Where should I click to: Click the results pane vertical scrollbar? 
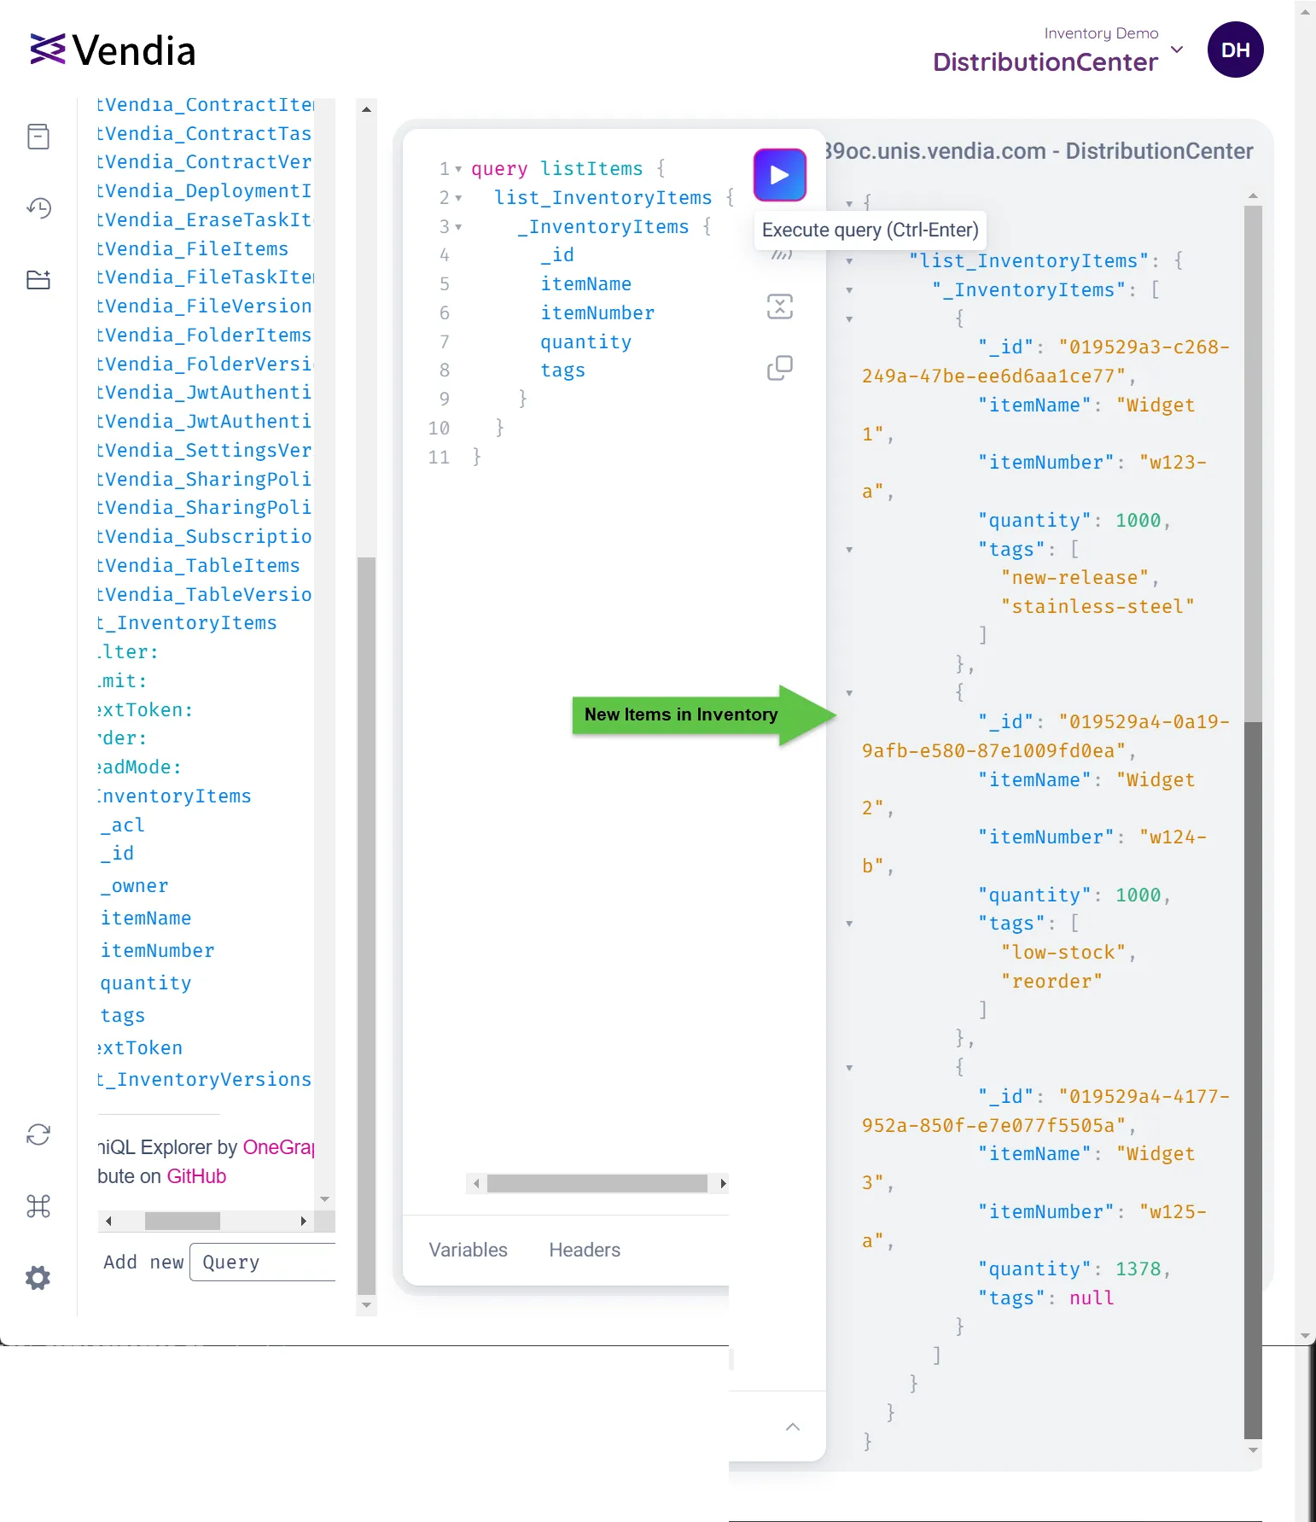[x=1253, y=462]
